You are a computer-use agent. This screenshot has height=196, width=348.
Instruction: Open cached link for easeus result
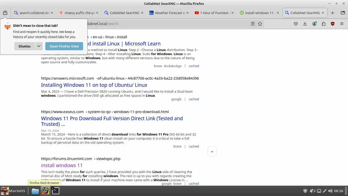point(194,146)
